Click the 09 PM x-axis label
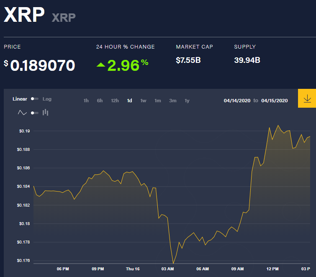This screenshot has height=277, width=316. (x=98, y=269)
